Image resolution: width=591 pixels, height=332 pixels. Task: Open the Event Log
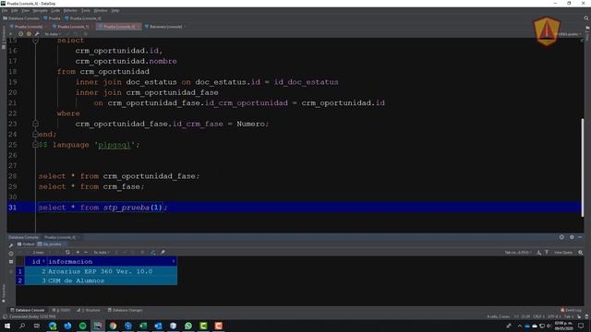[x=571, y=310]
